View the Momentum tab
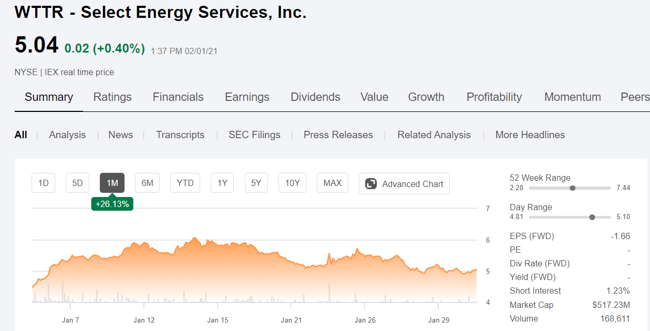Image resolution: width=650 pixels, height=331 pixels. pyautogui.click(x=573, y=97)
